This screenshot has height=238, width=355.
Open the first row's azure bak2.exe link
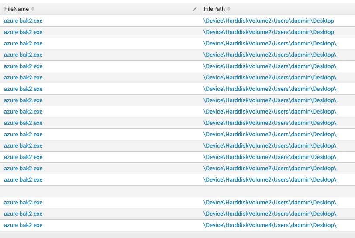(x=23, y=21)
